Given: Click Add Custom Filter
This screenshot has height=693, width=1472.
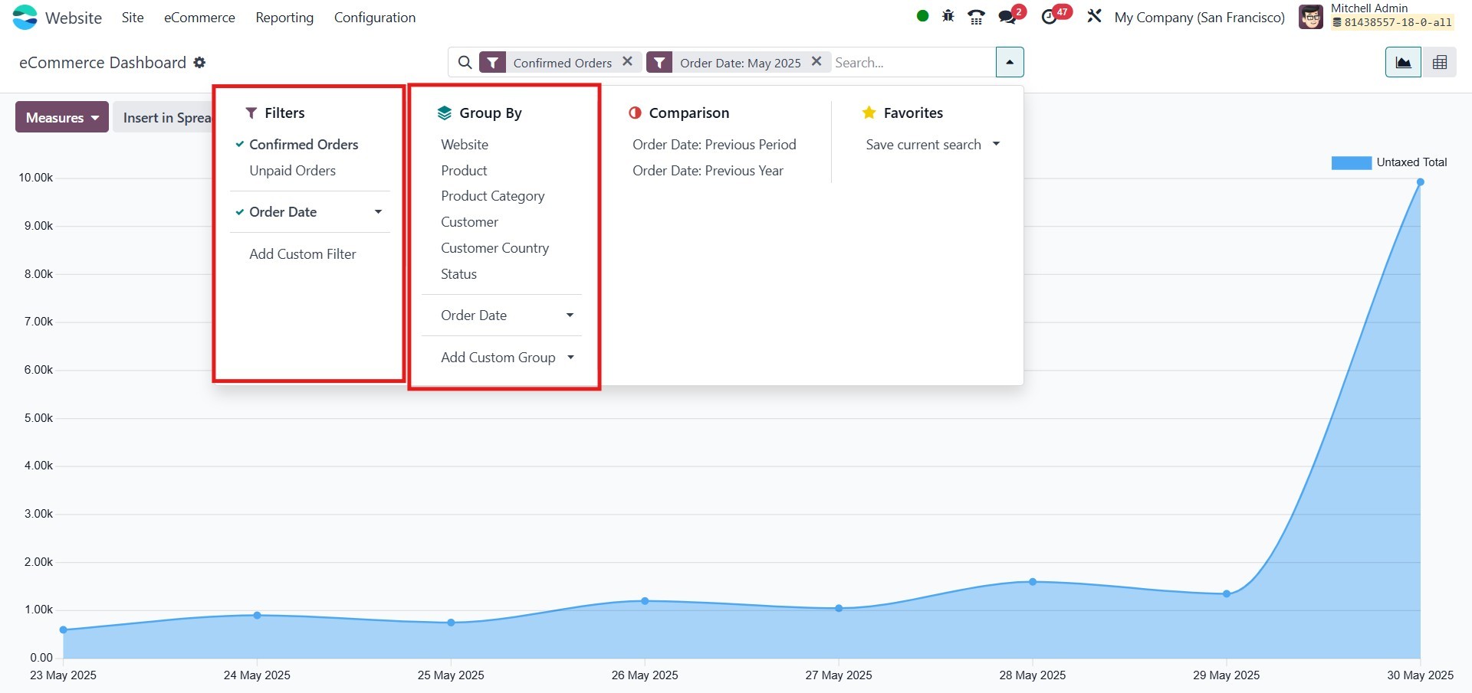Looking at the screenshot, I should pos(302,254).
